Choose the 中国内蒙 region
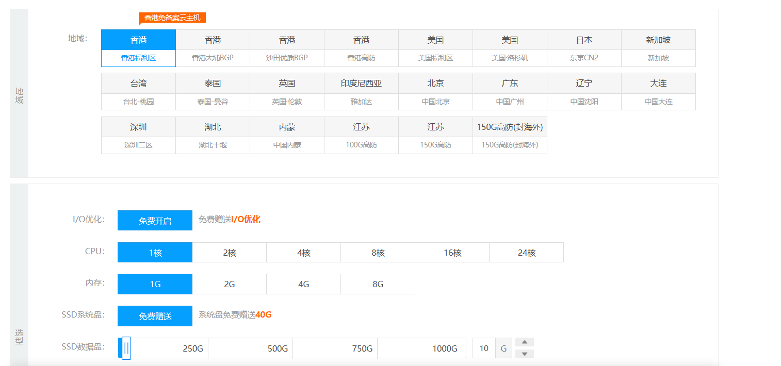The width and height of the screenshot is (781, 366). [x=287, y=135]
